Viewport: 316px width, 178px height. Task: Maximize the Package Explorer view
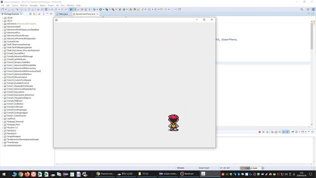[x=51, y=14]
